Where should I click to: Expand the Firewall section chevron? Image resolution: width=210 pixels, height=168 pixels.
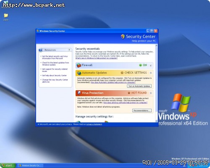[151, 66]
